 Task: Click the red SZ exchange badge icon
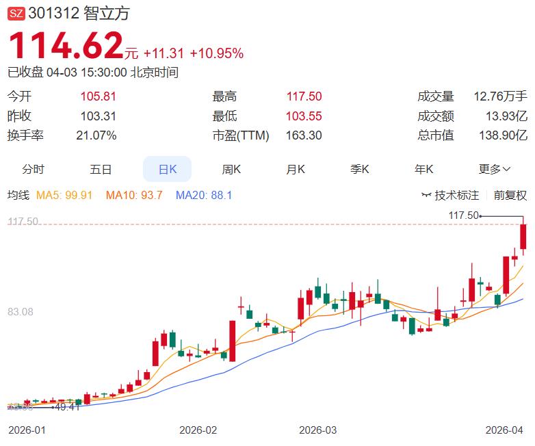(x=16, y=13)
